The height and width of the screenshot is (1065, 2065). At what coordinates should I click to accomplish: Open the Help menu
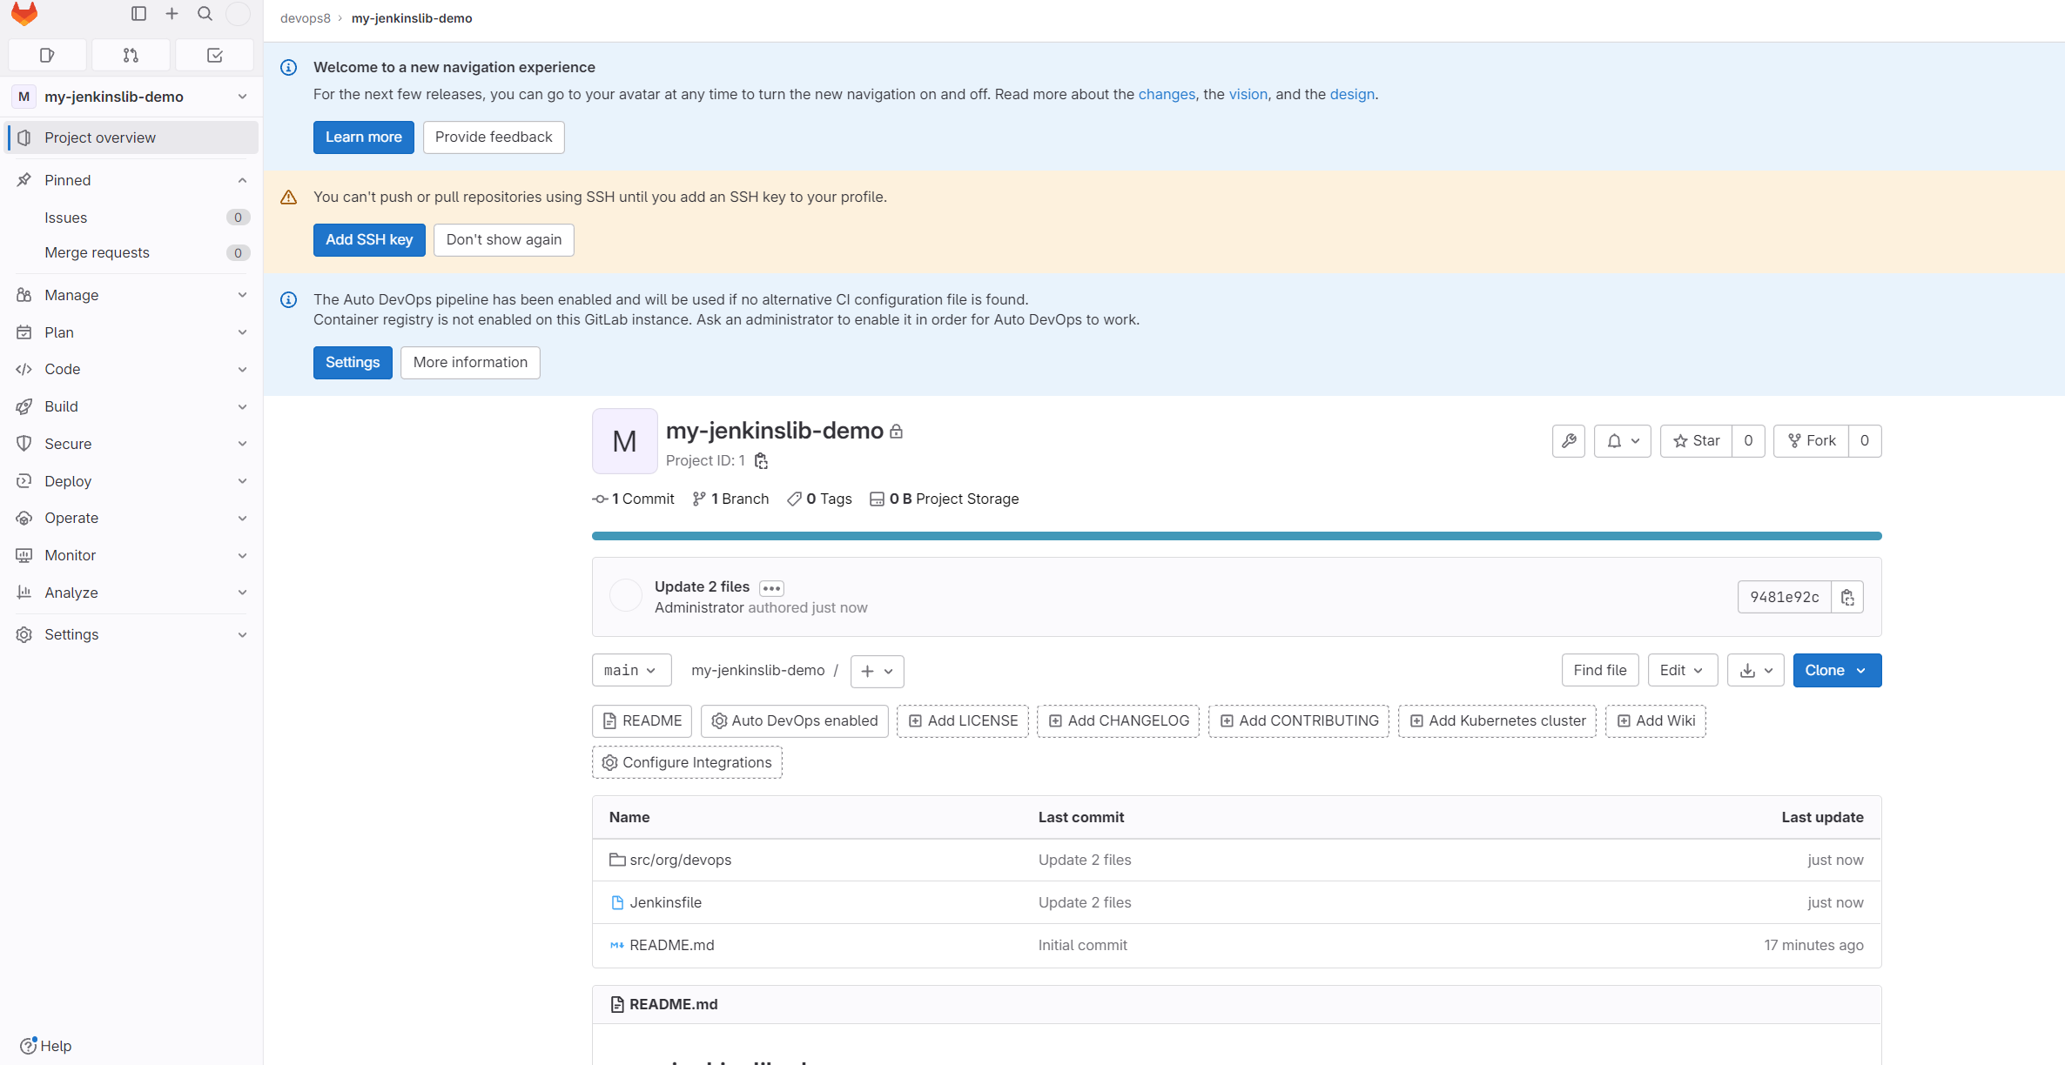(46, 1046)
